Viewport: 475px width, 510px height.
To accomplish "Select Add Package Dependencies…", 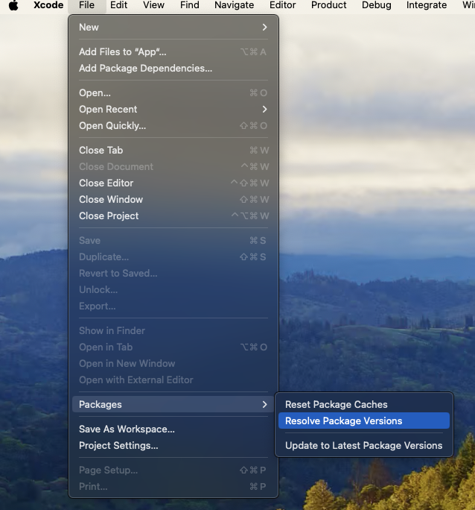I will point(145,69).
